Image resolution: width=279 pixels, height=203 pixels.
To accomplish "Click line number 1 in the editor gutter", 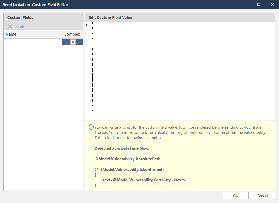I will pos(86,25).
